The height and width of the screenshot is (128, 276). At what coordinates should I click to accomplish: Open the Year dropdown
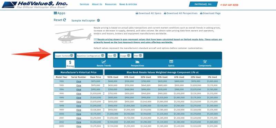[112, 56]
